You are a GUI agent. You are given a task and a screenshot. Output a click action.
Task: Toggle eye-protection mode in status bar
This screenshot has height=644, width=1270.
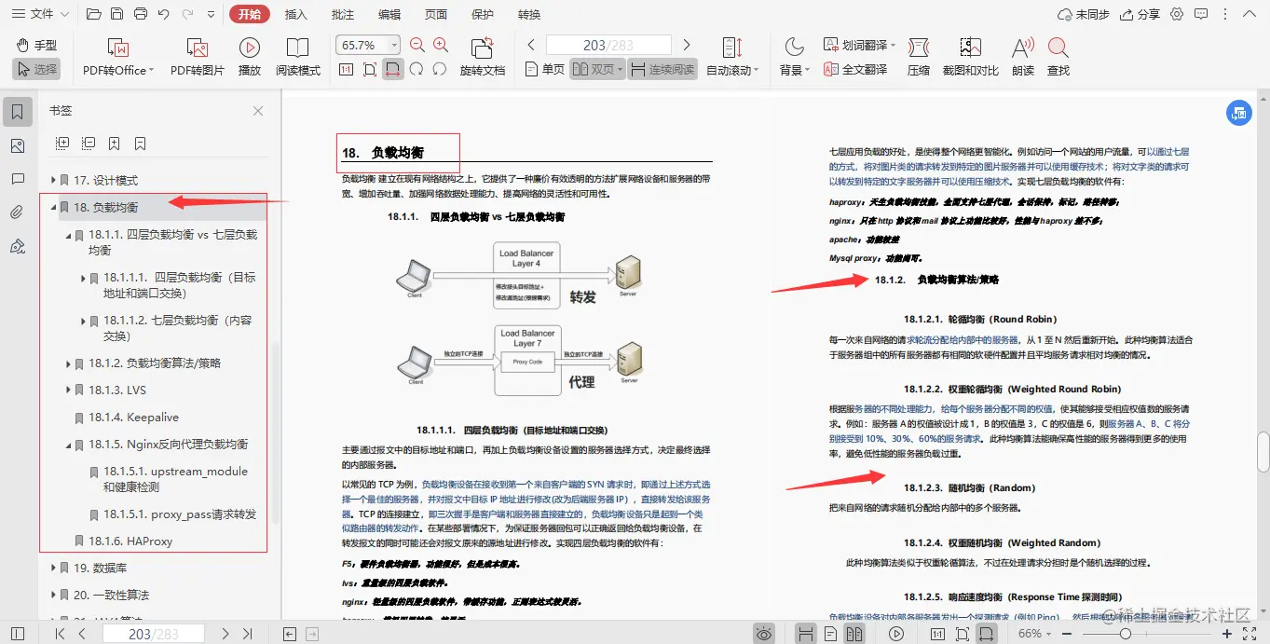pos(764,633)
